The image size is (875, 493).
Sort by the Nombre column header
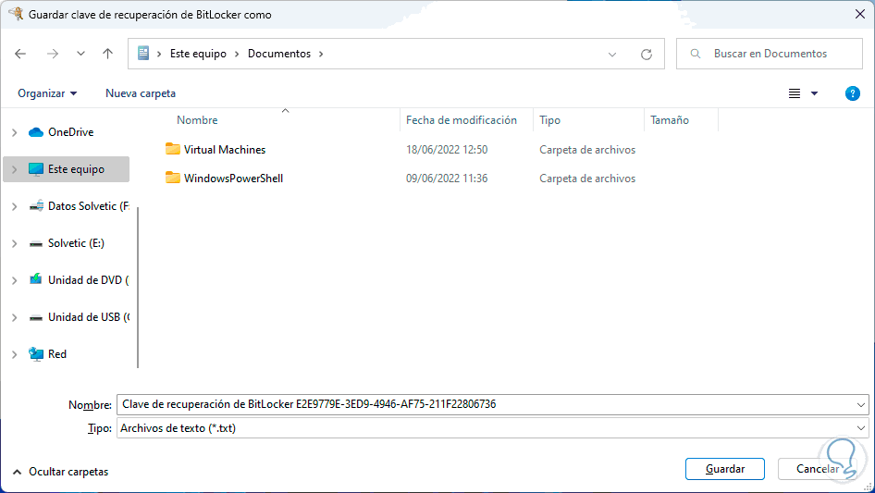197,120
